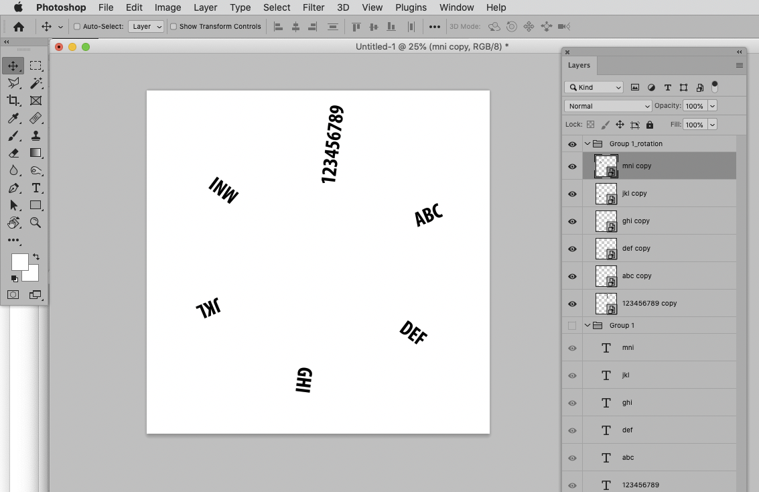Select the Crop tool
759x492 pixels.
[x=15, y=100]
